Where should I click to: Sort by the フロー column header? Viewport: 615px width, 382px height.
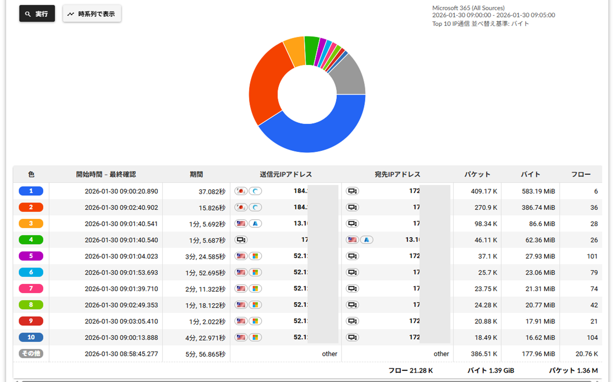(x=581, y=175)
